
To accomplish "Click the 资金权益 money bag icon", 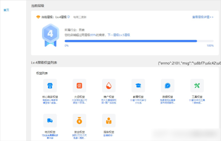I will click(x=79, y=121).
